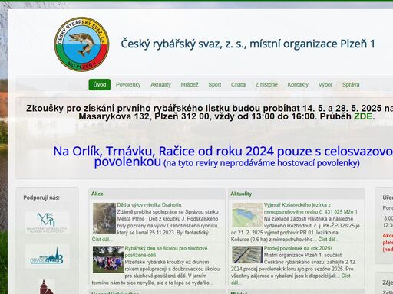The width and height of the screenshot is (393, 294).
Task: Open the Povolenky menu item
Action: 128,84
